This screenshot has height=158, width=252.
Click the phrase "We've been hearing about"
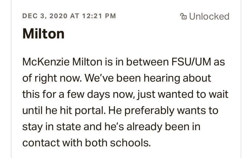pos(148,78)
